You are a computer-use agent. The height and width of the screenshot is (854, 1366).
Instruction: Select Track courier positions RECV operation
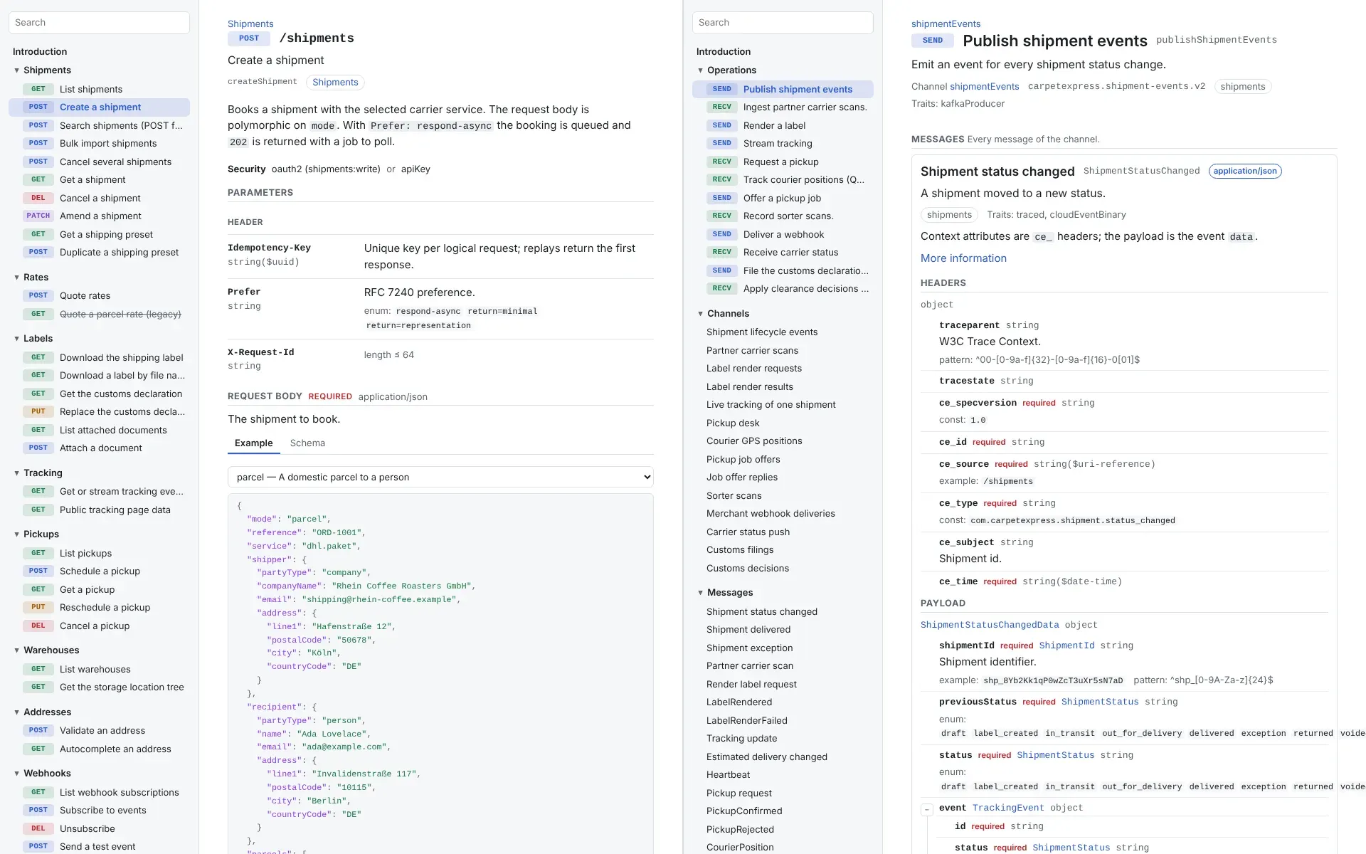783,179
